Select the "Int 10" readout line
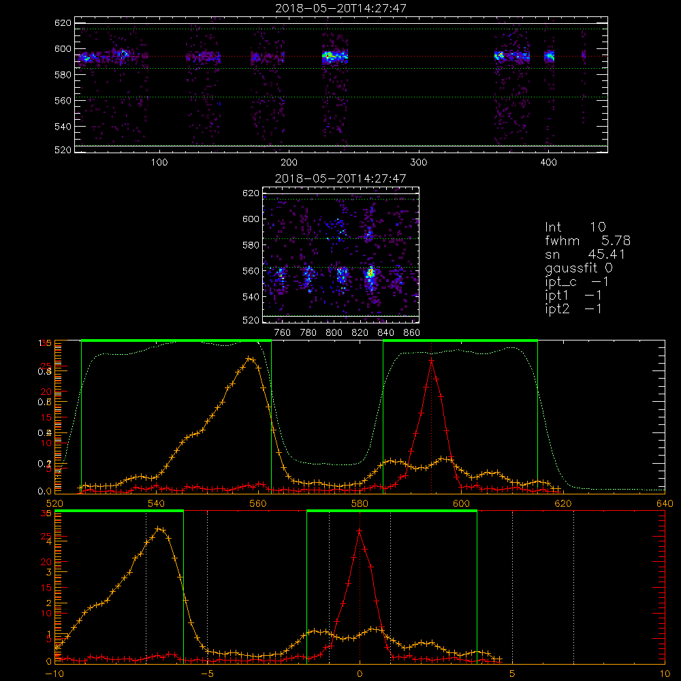 click(575, 227)
